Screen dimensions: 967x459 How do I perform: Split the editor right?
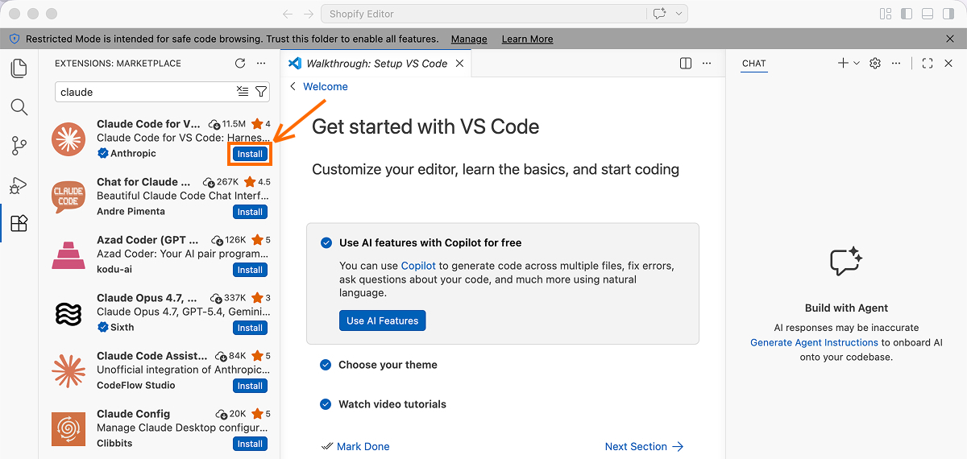686,64
